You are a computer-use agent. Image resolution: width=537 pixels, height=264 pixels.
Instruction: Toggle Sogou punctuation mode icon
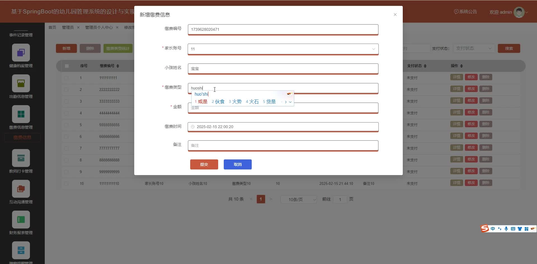pos(500,229)
